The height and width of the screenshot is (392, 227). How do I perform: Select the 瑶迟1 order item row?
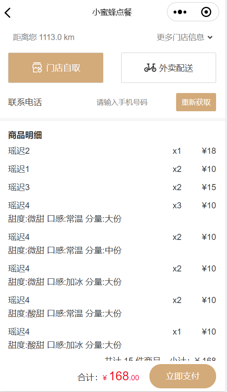112,169
